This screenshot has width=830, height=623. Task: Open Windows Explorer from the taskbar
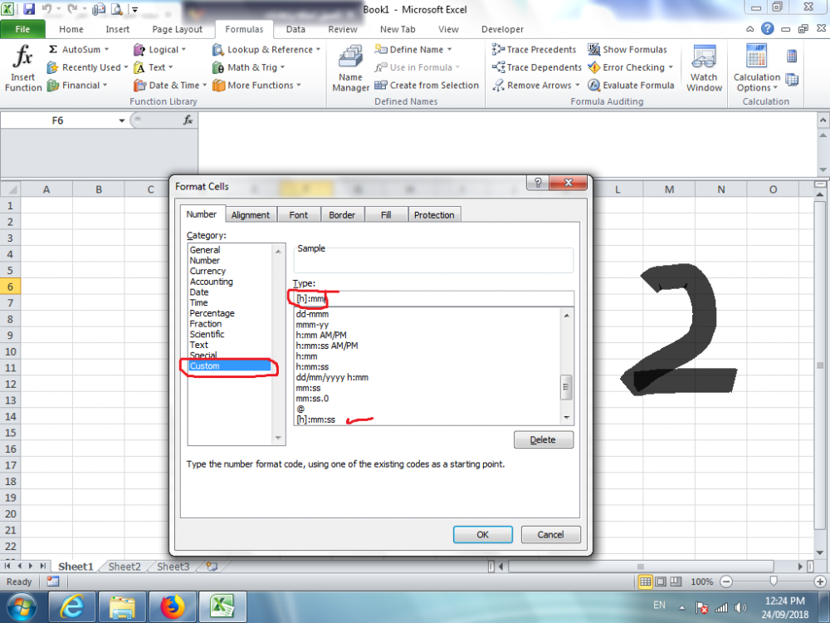point(122,607)
